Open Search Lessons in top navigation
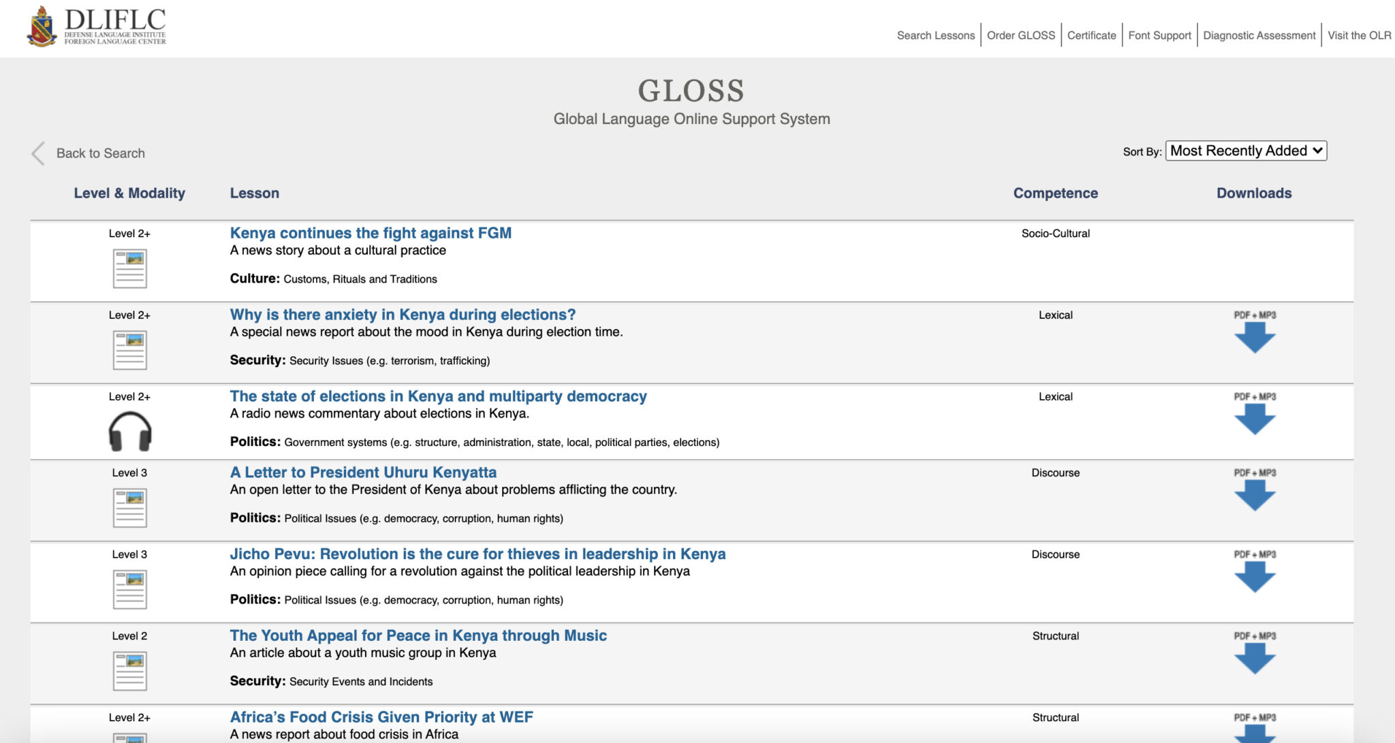The height and width of the screenshot is (743, 1395). [x=935, y=35]
